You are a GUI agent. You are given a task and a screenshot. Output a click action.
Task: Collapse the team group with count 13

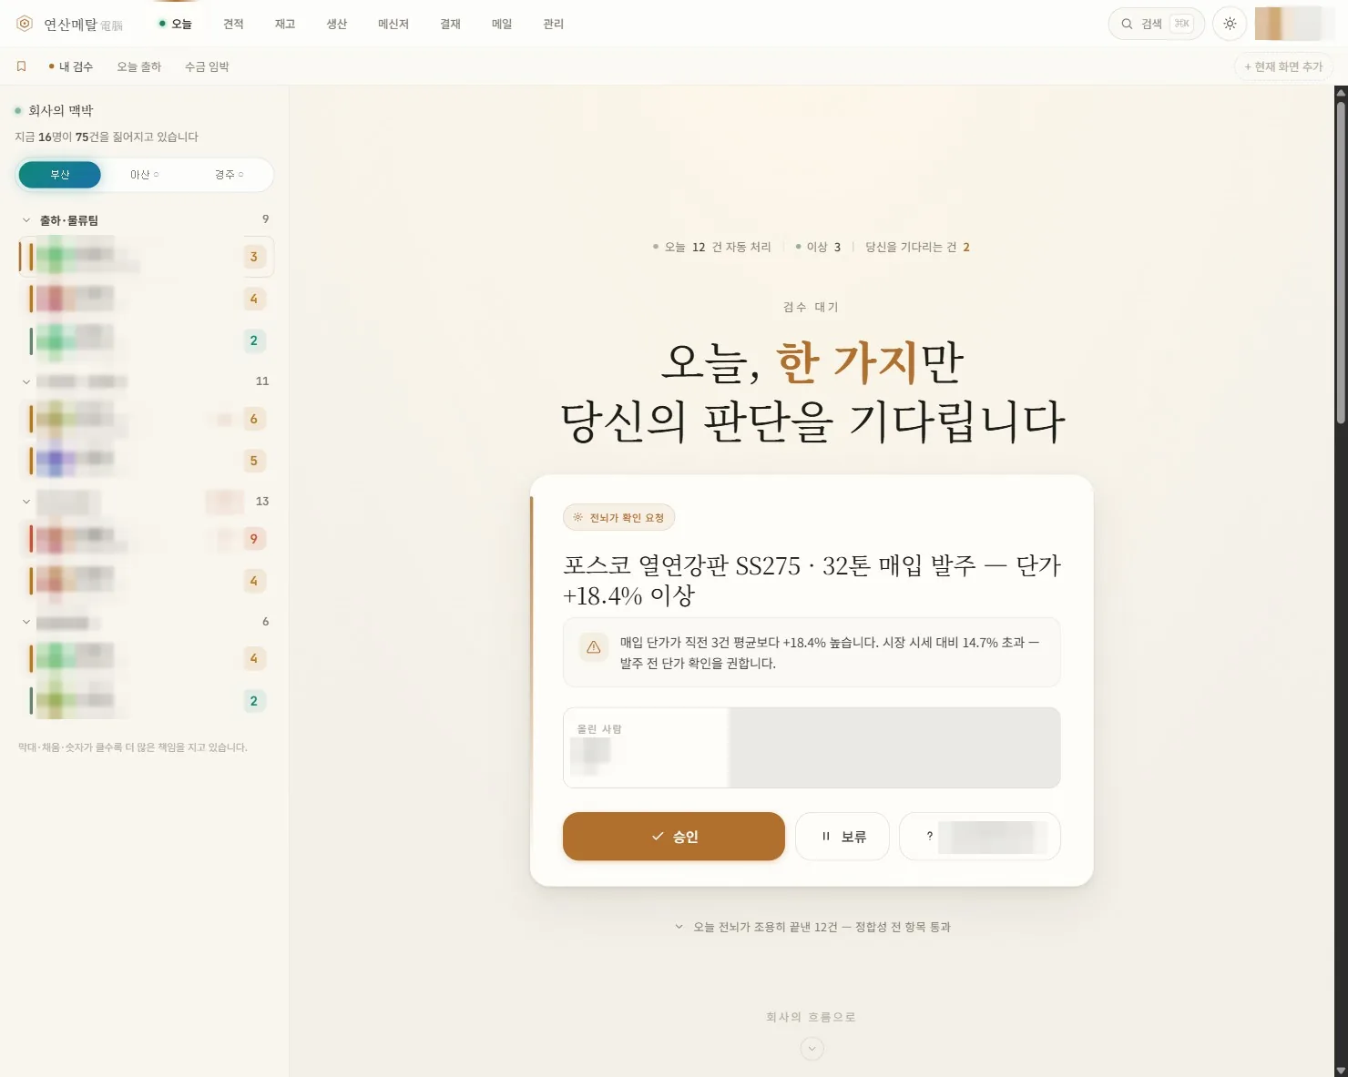(26, 502)
